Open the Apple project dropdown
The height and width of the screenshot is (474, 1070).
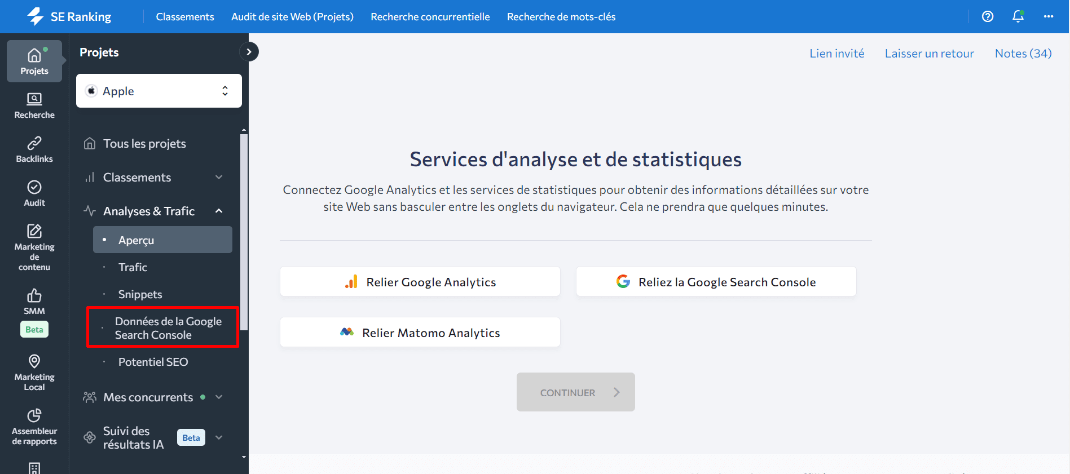pyautogui.click(x=159, y=91)
